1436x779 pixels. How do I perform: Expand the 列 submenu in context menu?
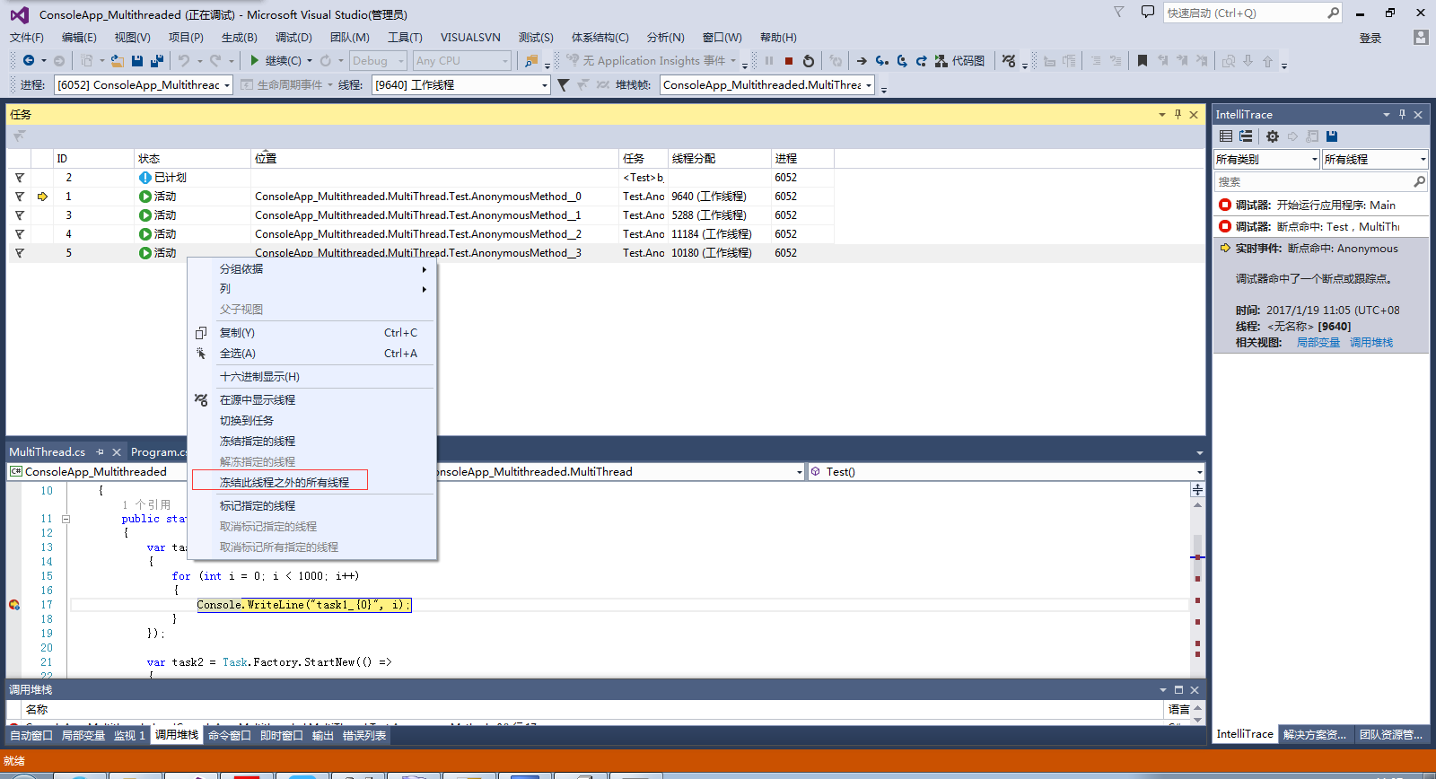point(313,289)
